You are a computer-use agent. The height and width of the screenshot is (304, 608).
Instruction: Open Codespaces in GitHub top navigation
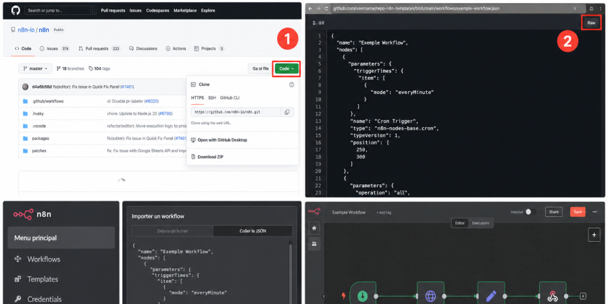point(157,10)
